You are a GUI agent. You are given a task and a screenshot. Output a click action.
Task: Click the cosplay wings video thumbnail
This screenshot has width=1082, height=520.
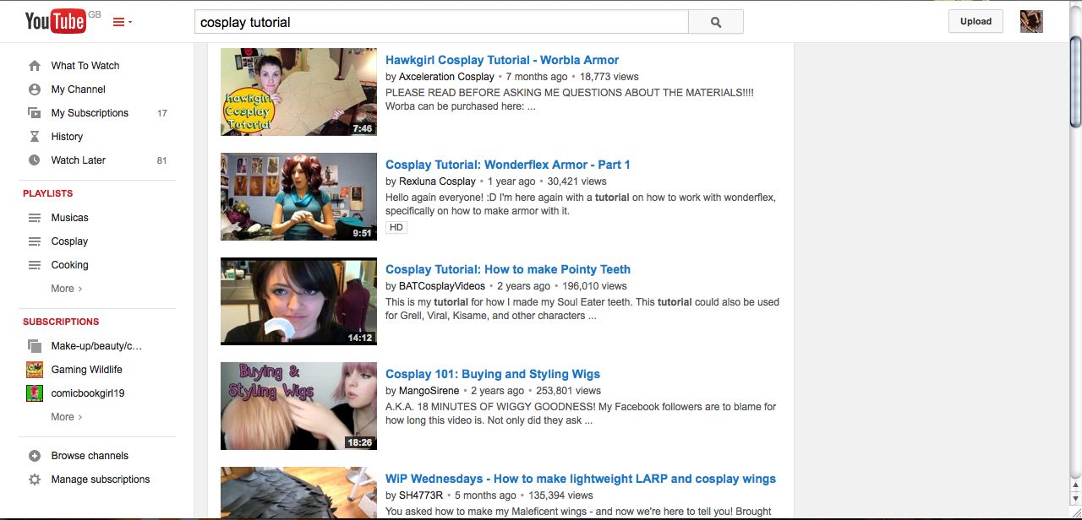[x=298, y=493]
